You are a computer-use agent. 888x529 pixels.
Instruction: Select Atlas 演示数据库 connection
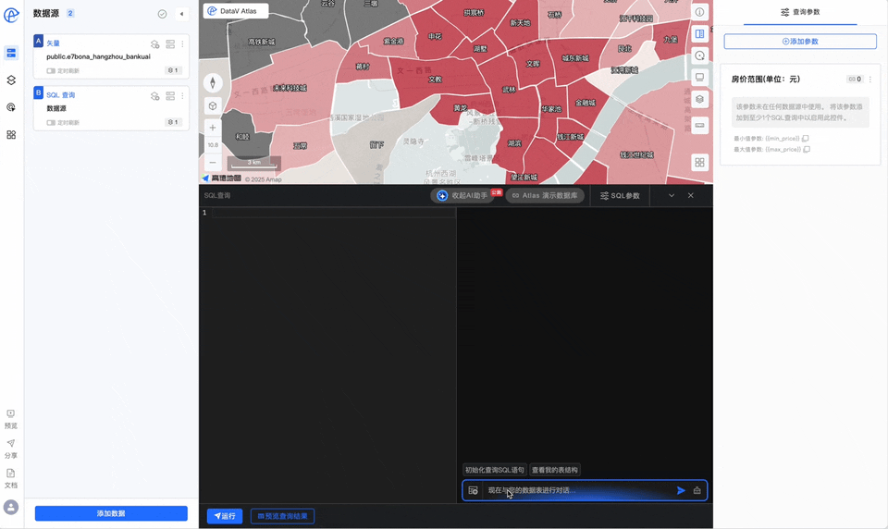545,195
